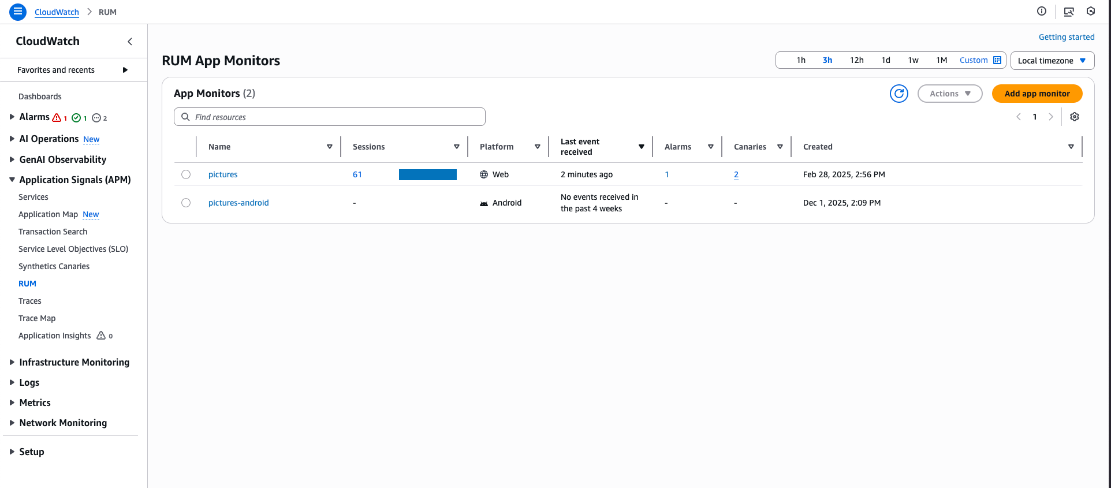This screenshot has width=1111, height=488.
Task: Open the hexagon settings icon in top bar
Action: pyautogui.click(x=1091, y=11)
